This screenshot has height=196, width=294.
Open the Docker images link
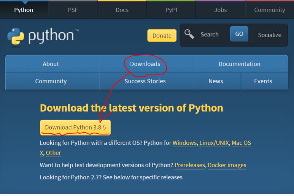click(227, 165)
